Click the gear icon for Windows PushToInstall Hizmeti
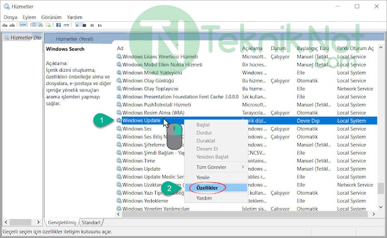 tap(119, 105)
